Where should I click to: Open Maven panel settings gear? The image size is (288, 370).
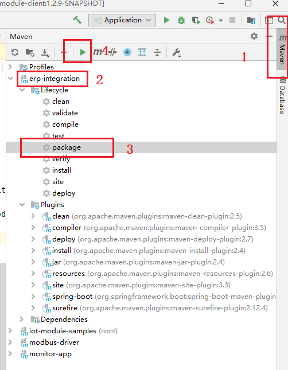pos(254,36)
